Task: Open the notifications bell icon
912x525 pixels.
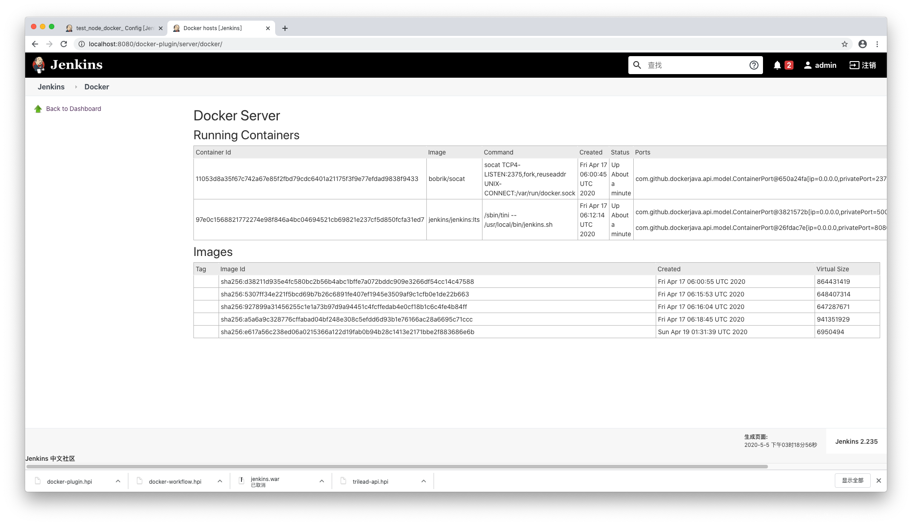Action: point(777,65)
